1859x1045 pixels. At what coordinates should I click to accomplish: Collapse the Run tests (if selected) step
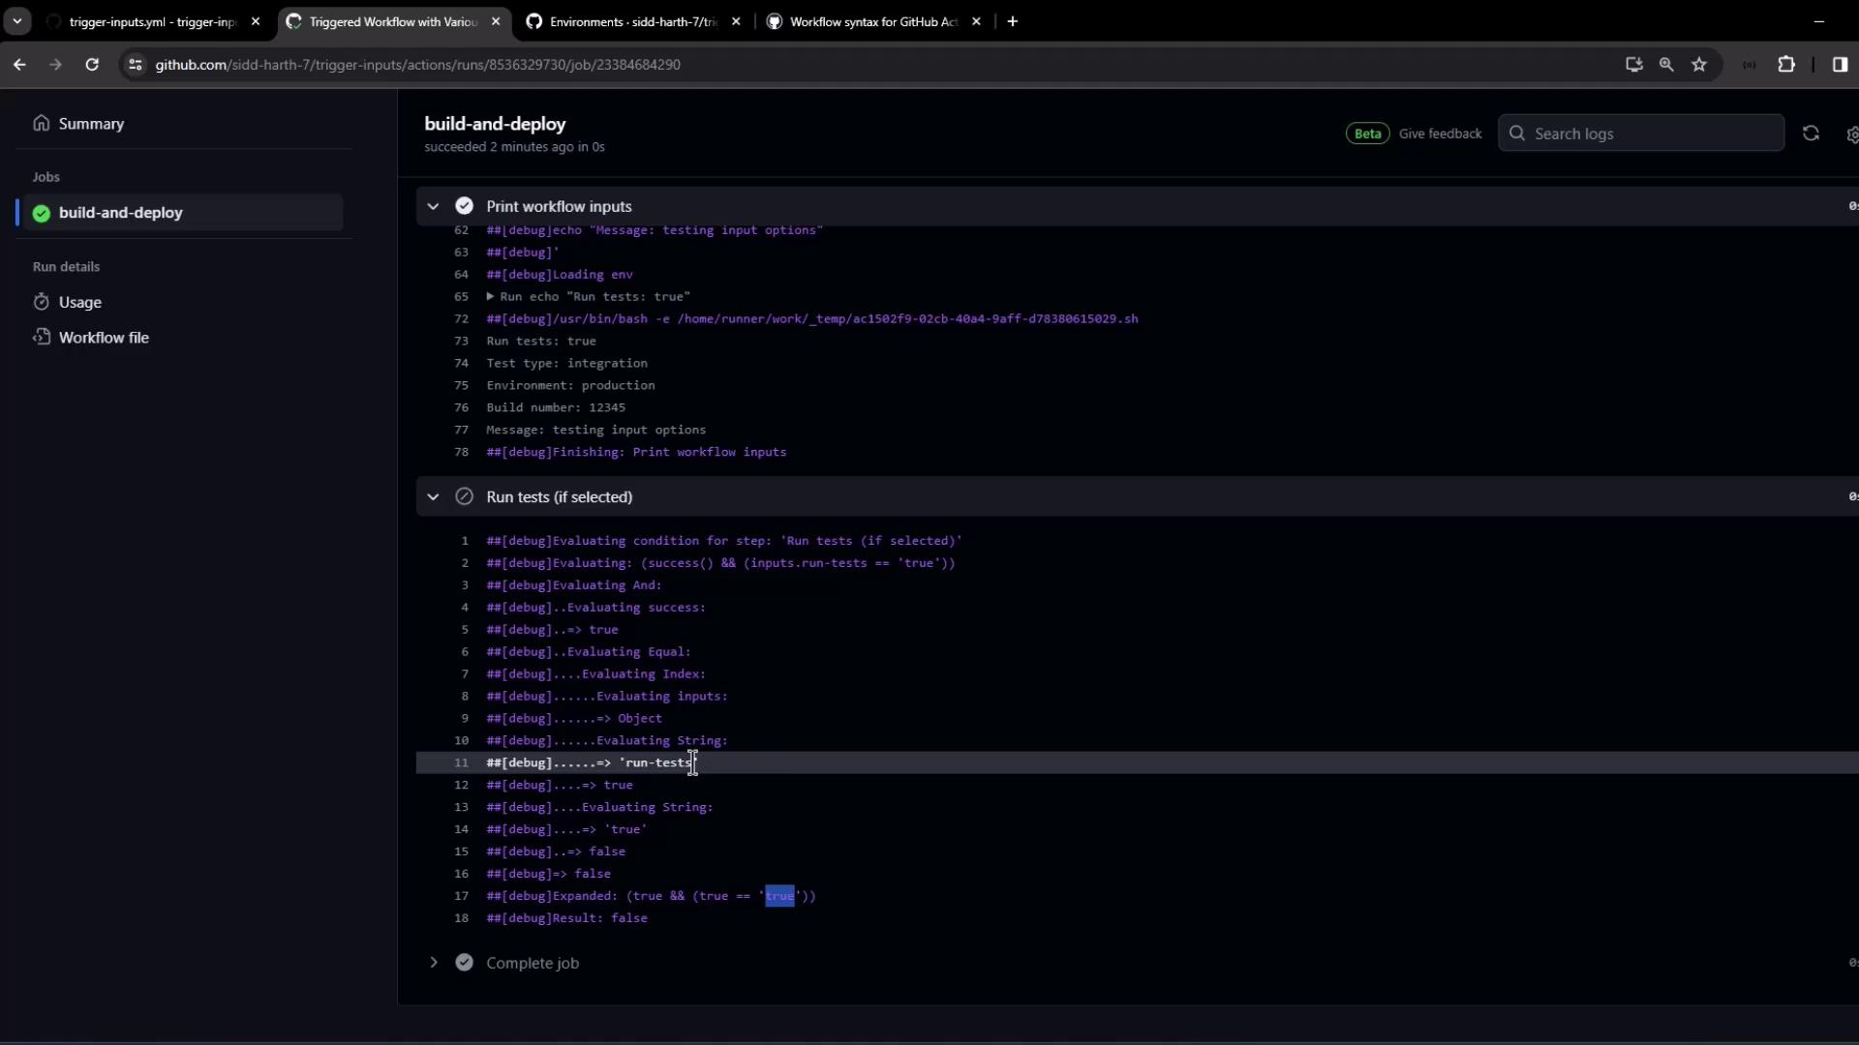433,496
